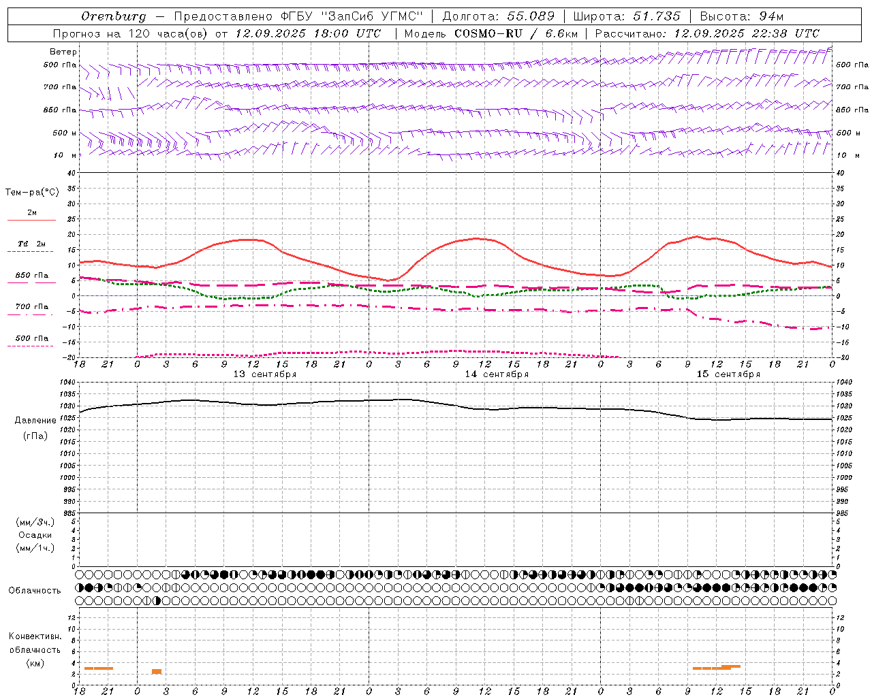The image size is (872, 697).
Task: Click the dotted line sample under 500 гПа legend
Action: point(31,346)
